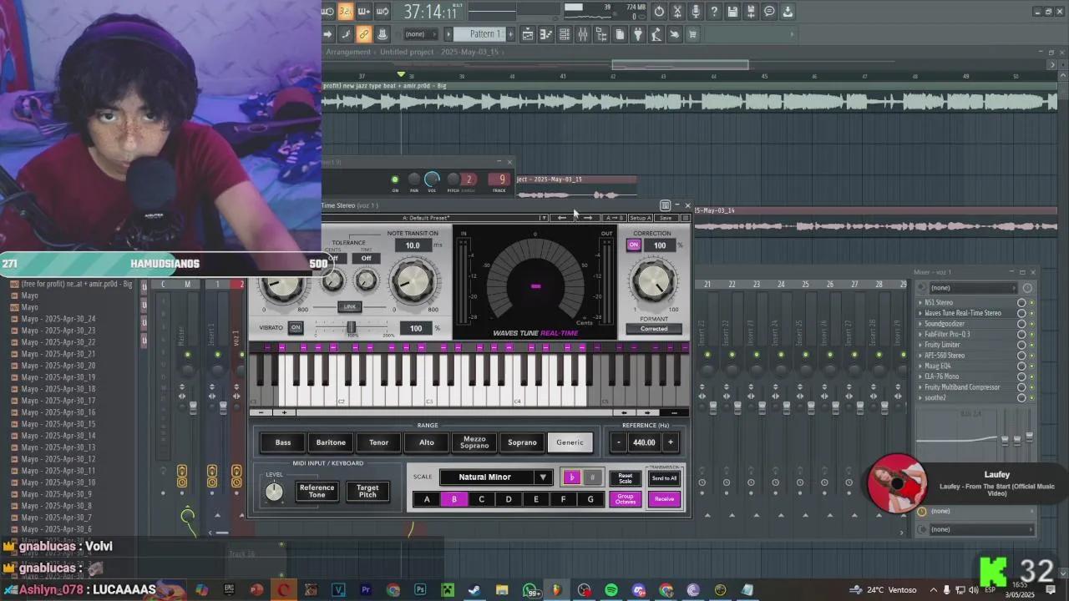This screenshot has width=1069, height=601.
Task: Click the stamp tool icon in toolbar
Action: 382,34
